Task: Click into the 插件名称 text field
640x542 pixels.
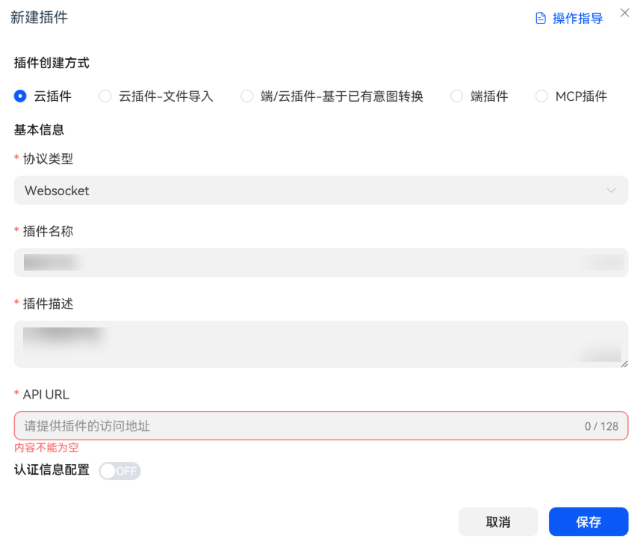Action: (x=321, y=262)
